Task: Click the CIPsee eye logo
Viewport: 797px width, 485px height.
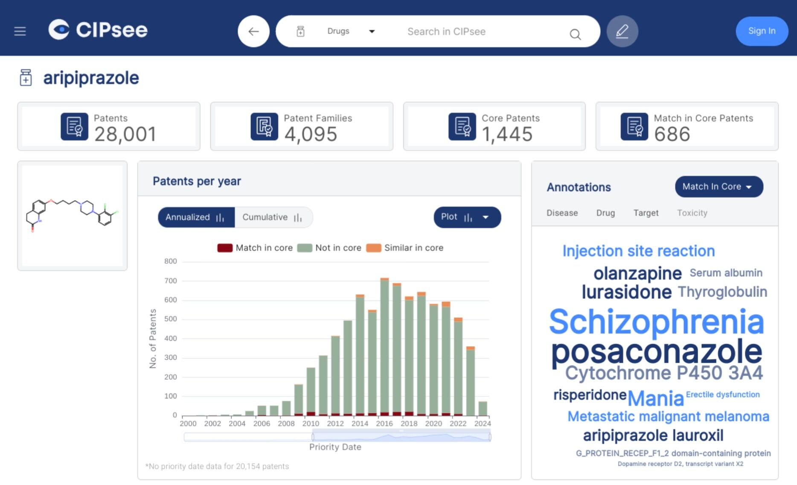Action: coord(59,29)
